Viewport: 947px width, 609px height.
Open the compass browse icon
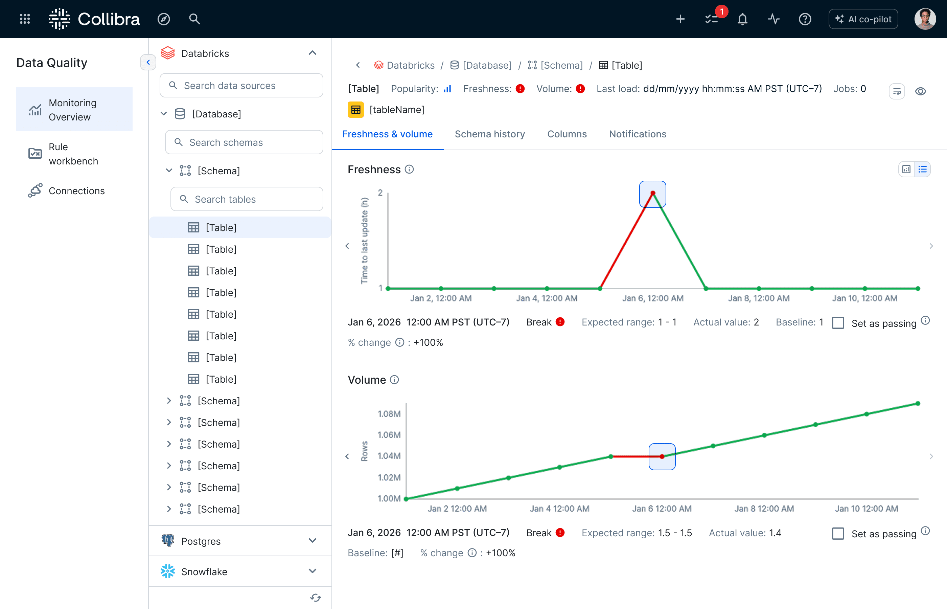tap(164, 19)
